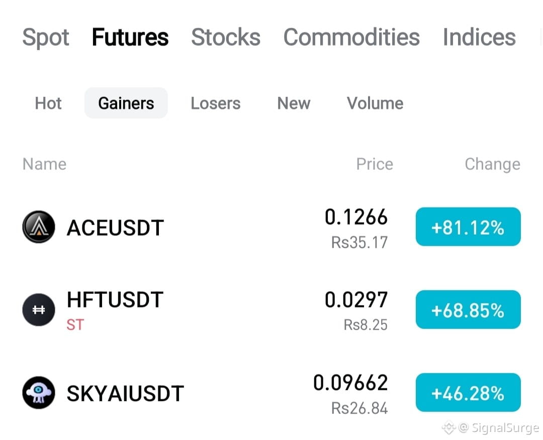Tap the +46.28% change badge

(x=468, y=393)
